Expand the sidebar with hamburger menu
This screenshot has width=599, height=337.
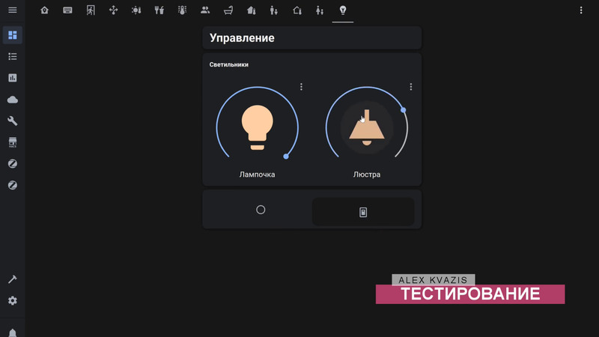pyautogui.click(x=12, y=10)
